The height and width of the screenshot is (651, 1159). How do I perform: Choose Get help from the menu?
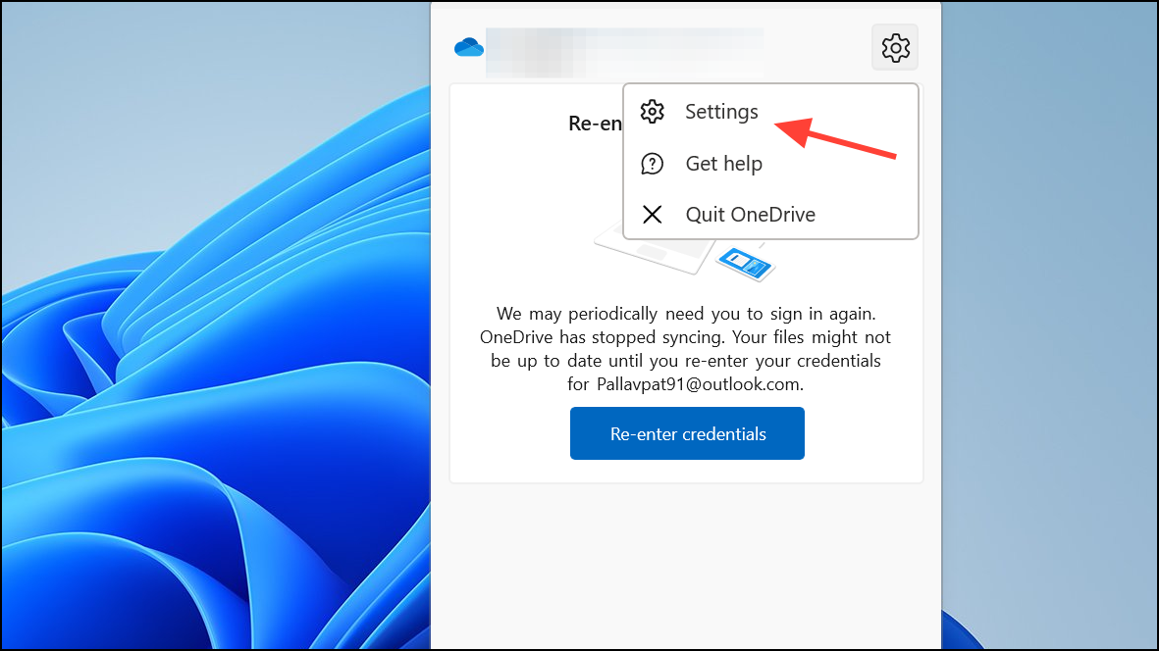coord(723,163)
